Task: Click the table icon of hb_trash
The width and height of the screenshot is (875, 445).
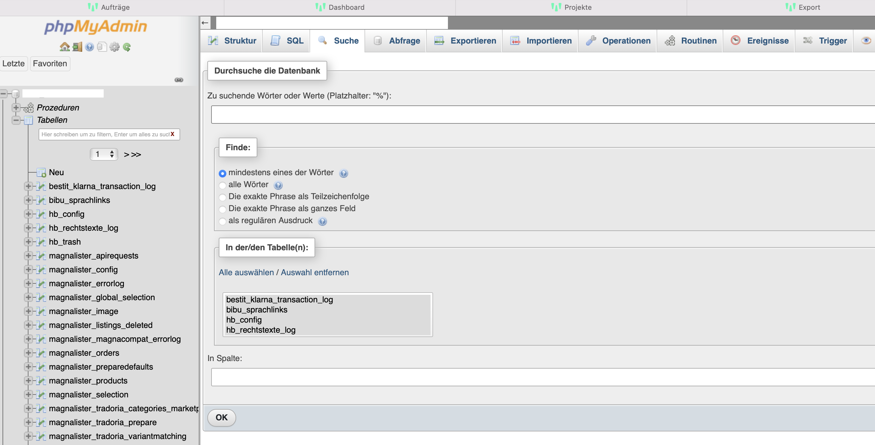Action: (x=41, y=242)
